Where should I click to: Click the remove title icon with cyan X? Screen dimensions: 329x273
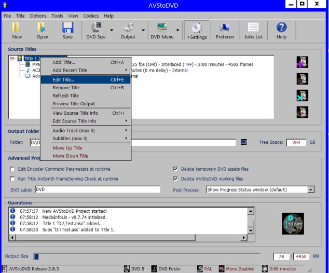303,95
